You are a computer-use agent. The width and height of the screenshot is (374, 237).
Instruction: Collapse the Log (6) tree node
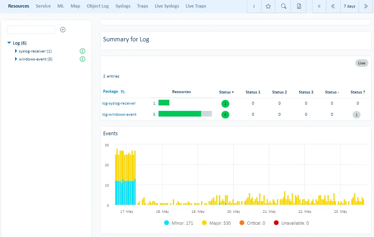click(9, 43)
